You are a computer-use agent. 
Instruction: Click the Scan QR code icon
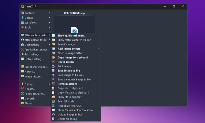tap(53, 101)
